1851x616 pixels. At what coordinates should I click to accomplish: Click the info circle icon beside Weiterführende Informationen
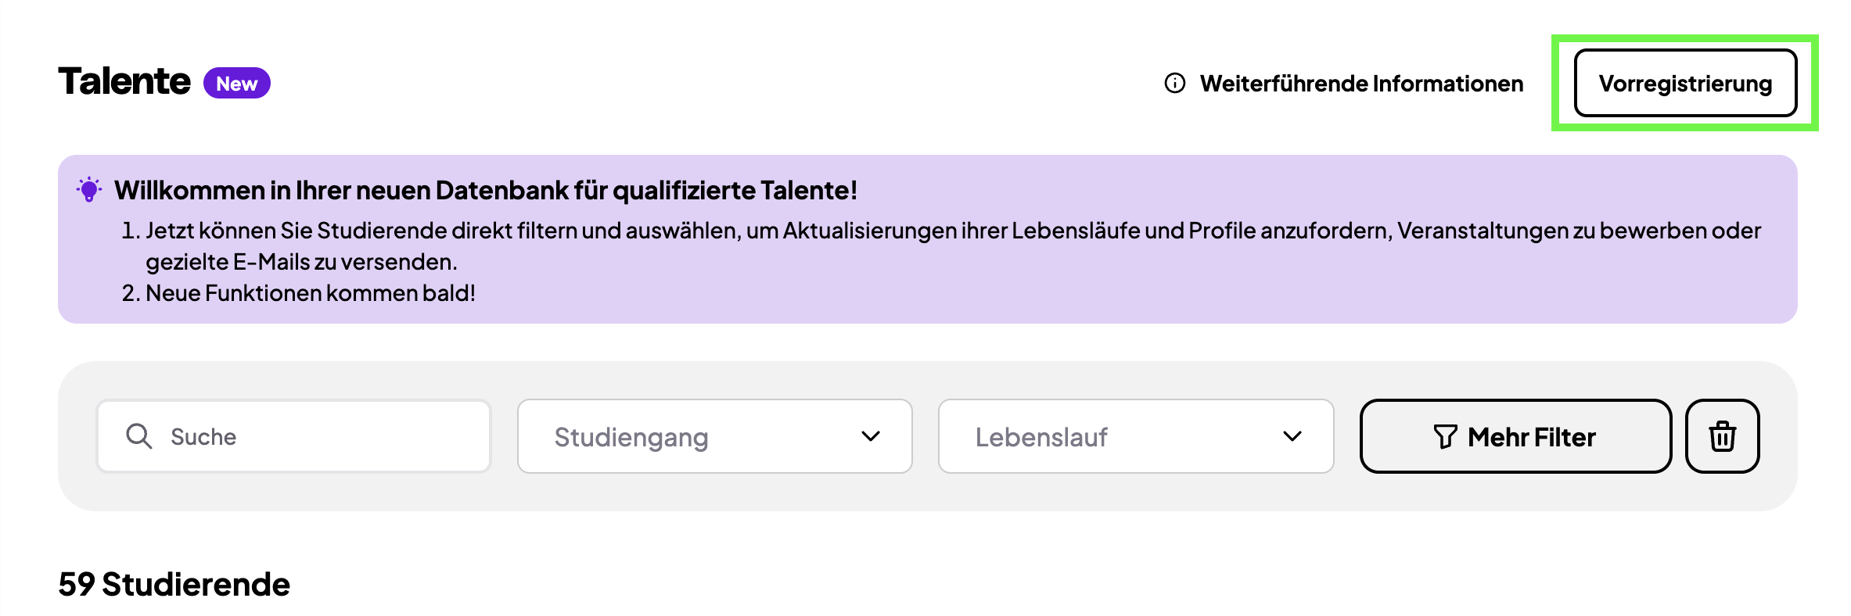pos(1175,83)
